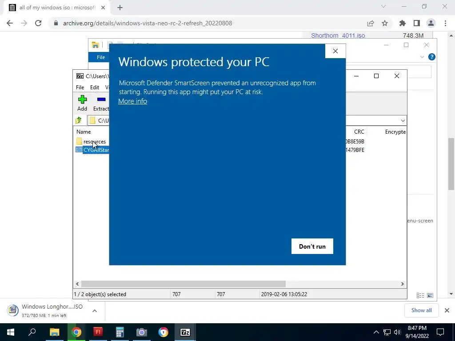This screenshot has height=341, width=455.
Task: Switch File Explorer to details view
Action: point(420,295)
